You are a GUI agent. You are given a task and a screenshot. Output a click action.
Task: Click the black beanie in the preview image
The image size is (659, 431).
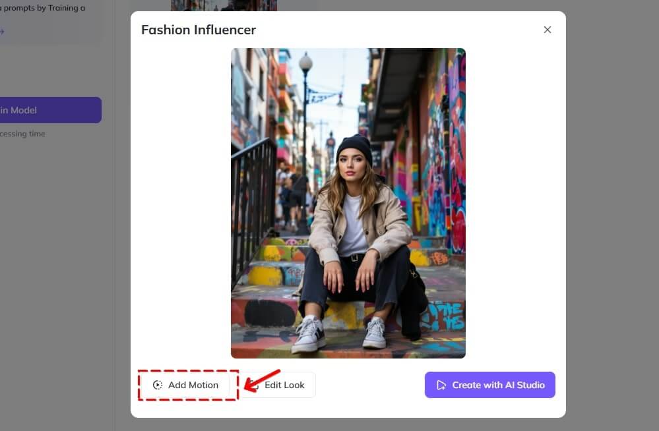coord(354,146)
